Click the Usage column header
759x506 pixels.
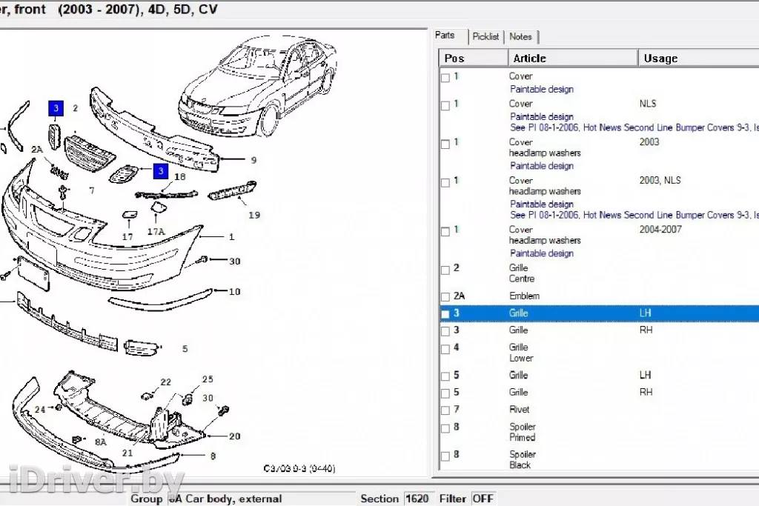pyautogui.click(x=698, y=58)
